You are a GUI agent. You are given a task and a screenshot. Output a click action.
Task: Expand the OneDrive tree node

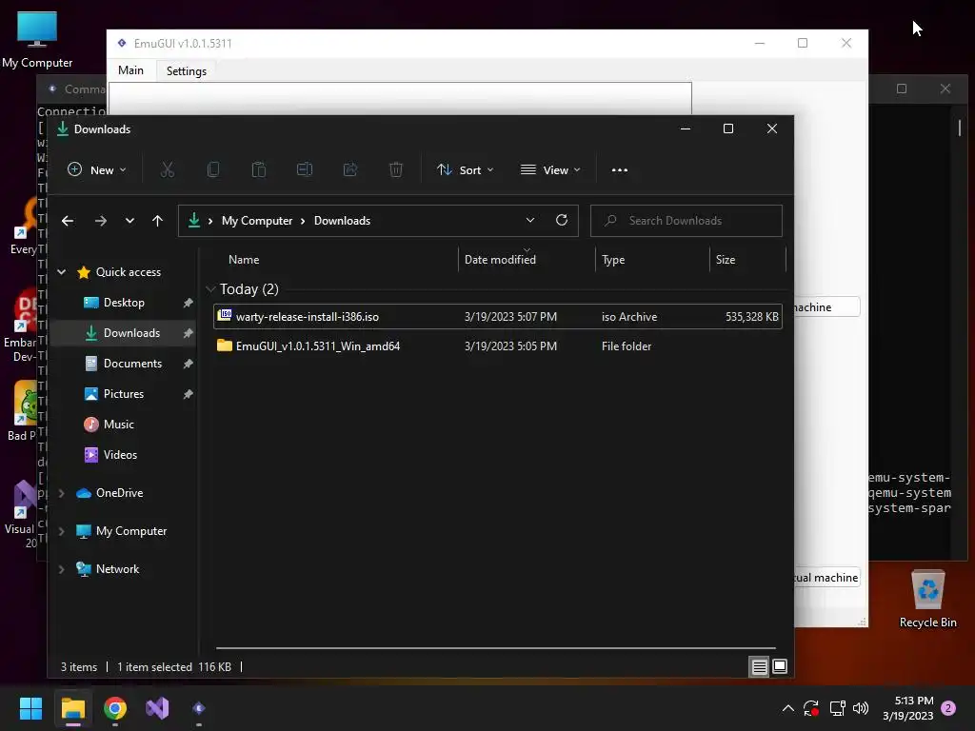(62, 493)
